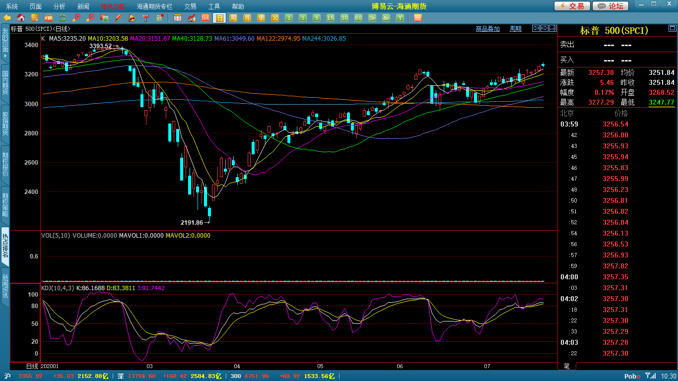The image size is (678, 381).
Task: Toggle side panel split icon above chart
Action: tap(552, 28)
